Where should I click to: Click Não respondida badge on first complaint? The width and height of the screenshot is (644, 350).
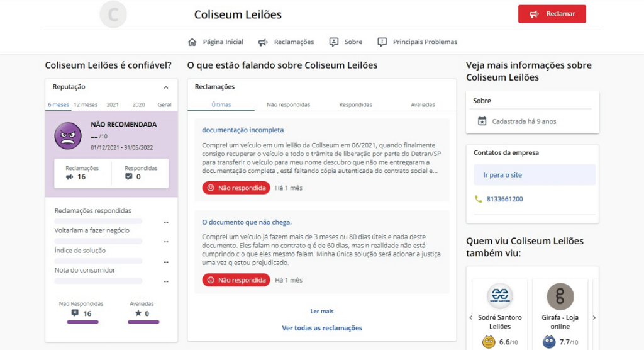(x=236, y=188)
